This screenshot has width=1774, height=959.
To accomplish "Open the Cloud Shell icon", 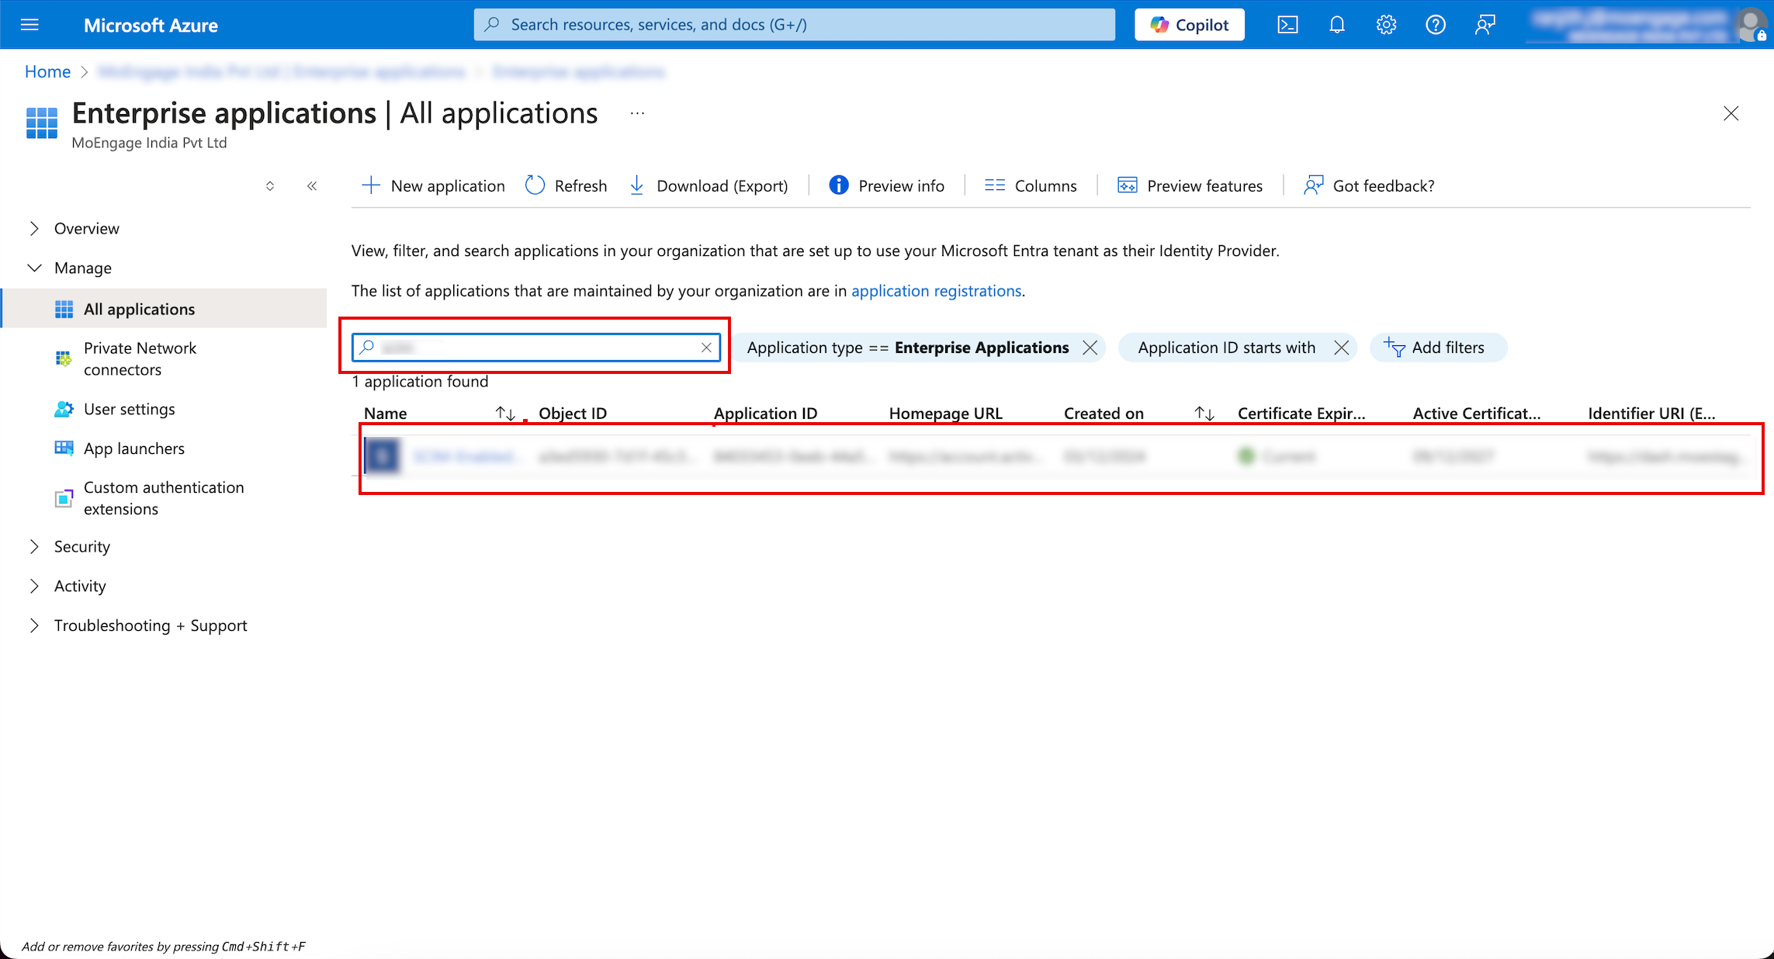I will click(x=1287, y=25).
